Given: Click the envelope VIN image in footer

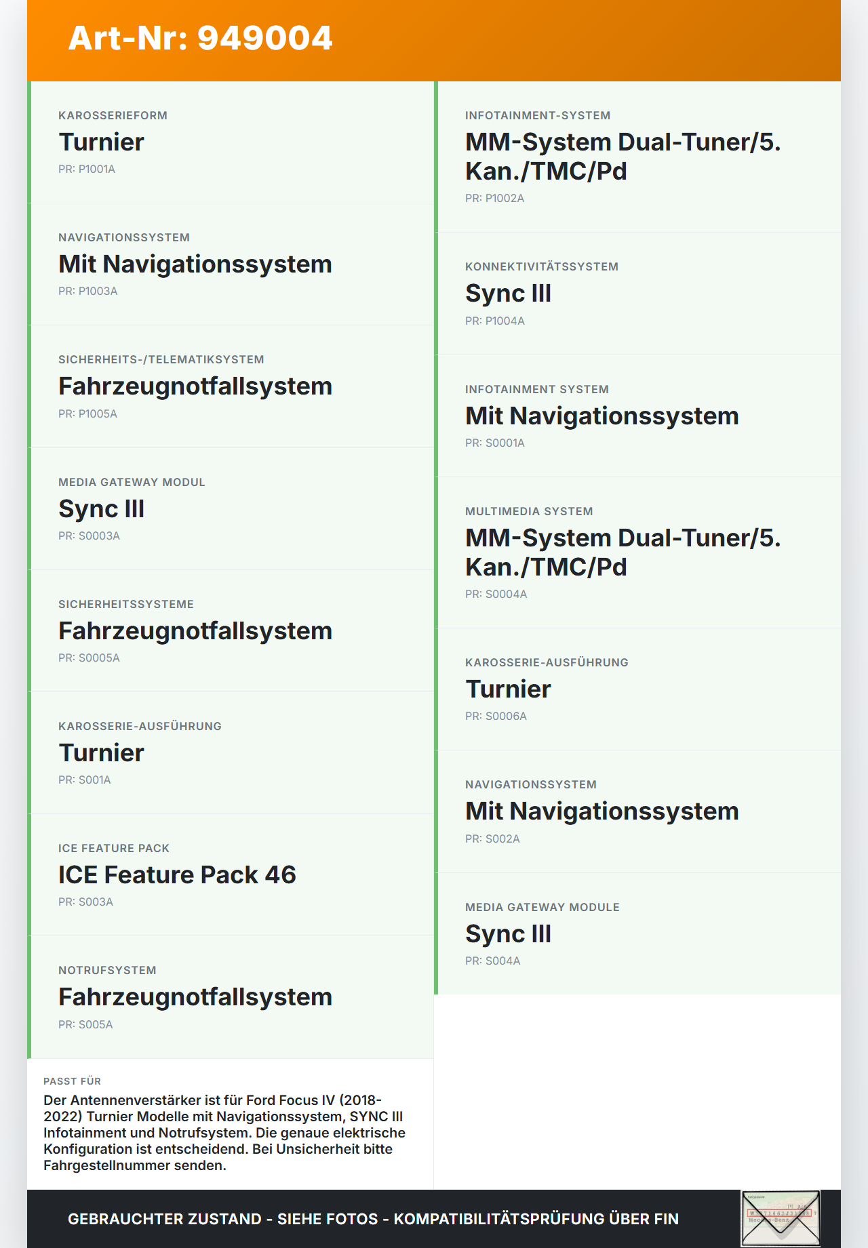Looking at the screenshot, I should [780, 1217].
